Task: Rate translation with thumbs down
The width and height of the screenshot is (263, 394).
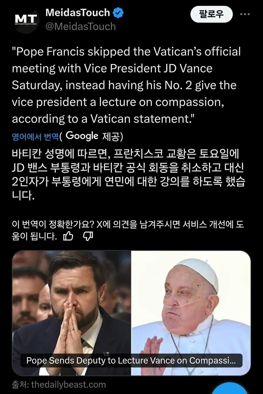Action: click(x=88, y=236)
